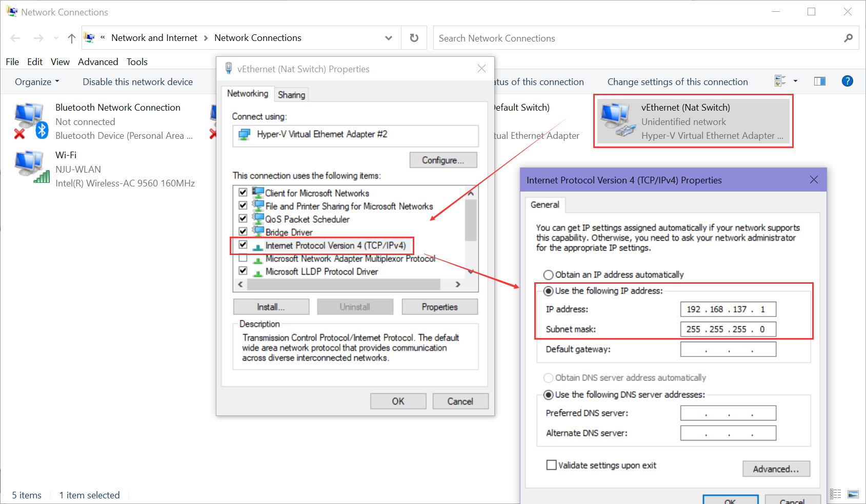Open the recent locations dropdown arrow
Viewport: 866px width, 504px height.
tap(56, 38)
